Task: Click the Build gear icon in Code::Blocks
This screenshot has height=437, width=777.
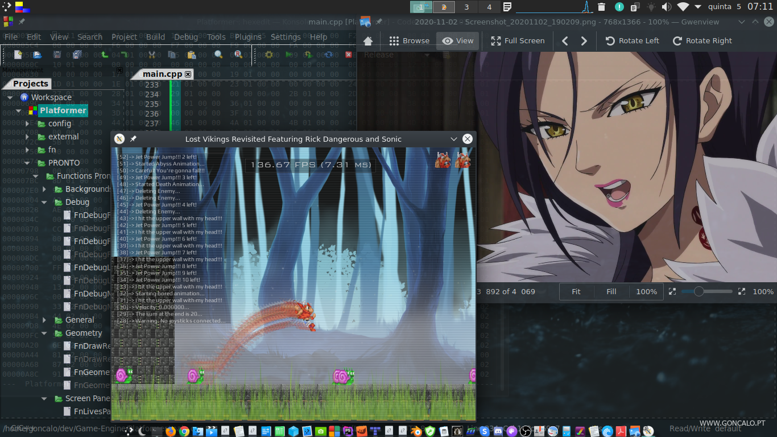Action: [269, 55]
